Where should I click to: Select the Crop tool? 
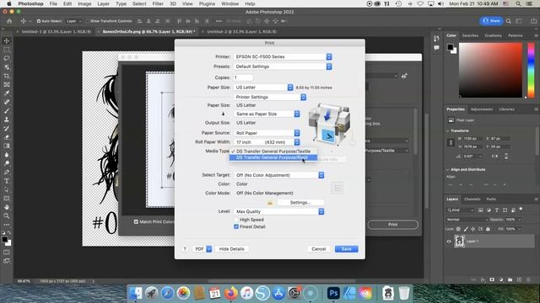7,76
